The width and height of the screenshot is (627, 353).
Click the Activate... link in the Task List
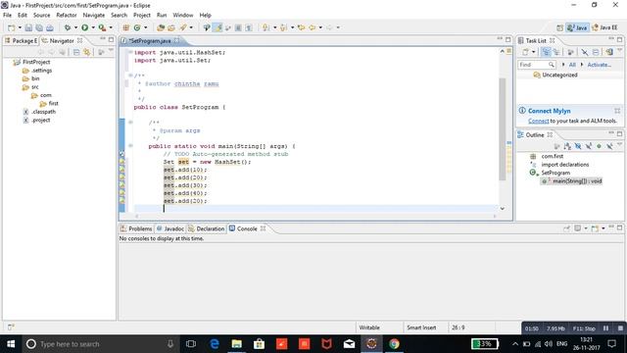(x=599, y=65)
